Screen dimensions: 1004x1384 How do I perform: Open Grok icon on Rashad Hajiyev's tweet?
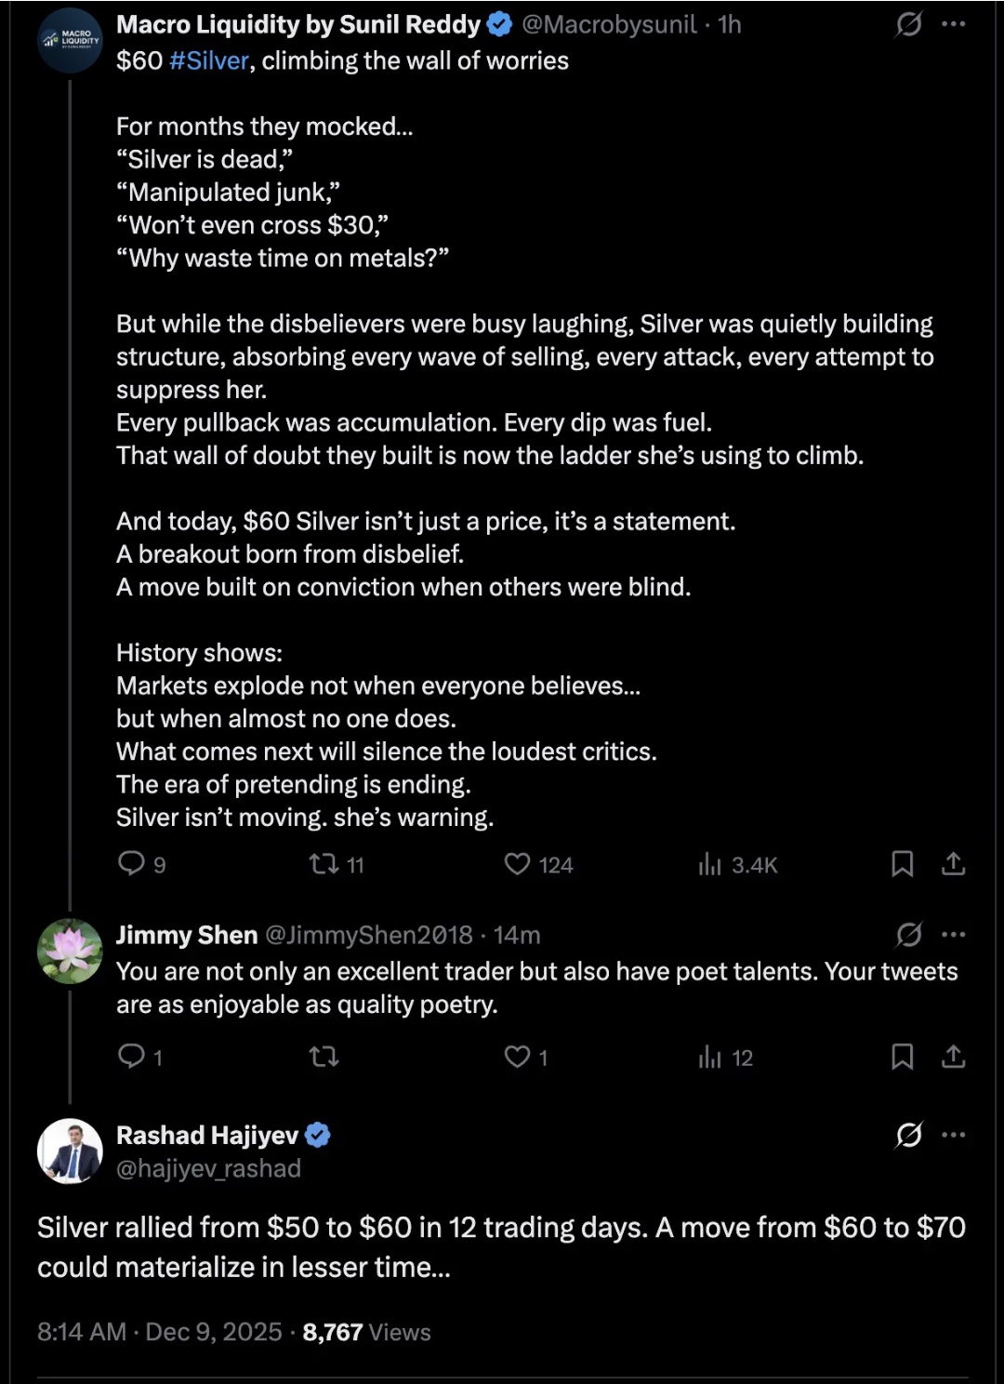908,1135
